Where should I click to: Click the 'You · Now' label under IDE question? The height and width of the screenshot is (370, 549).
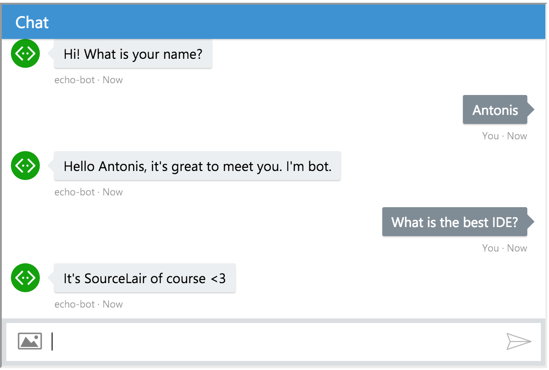click(504, 248)
